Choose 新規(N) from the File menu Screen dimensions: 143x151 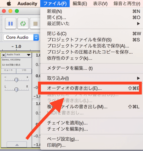point(92,11)
